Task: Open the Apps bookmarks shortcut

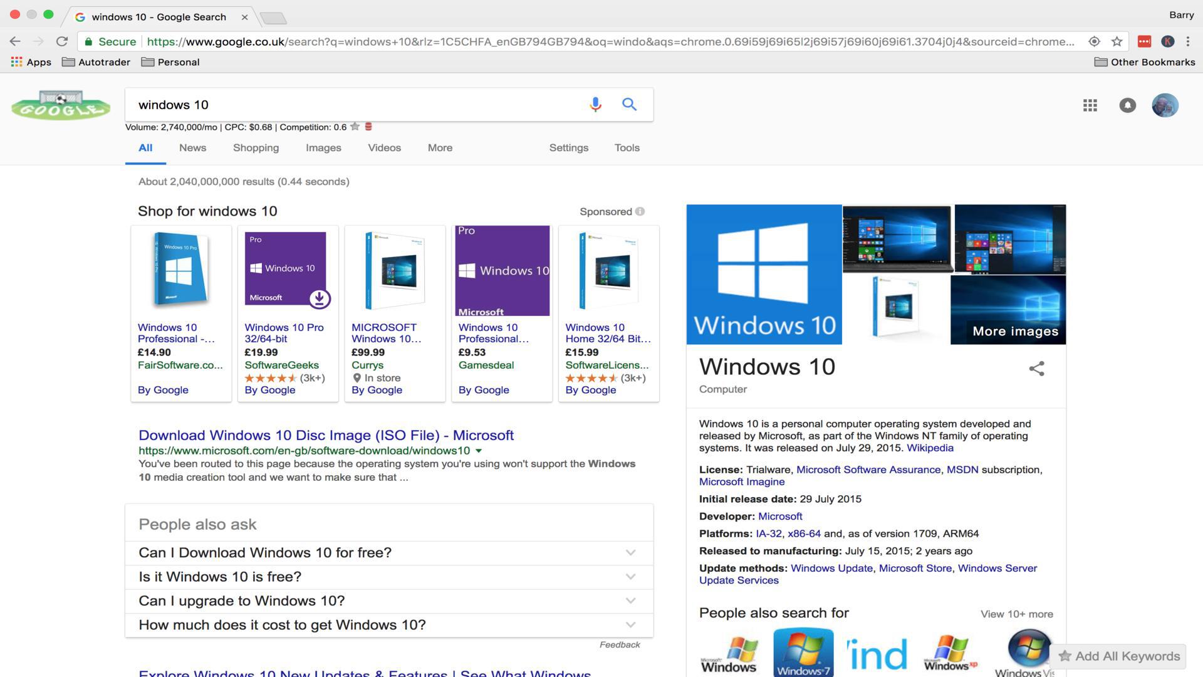Action: tap(31, 62)
